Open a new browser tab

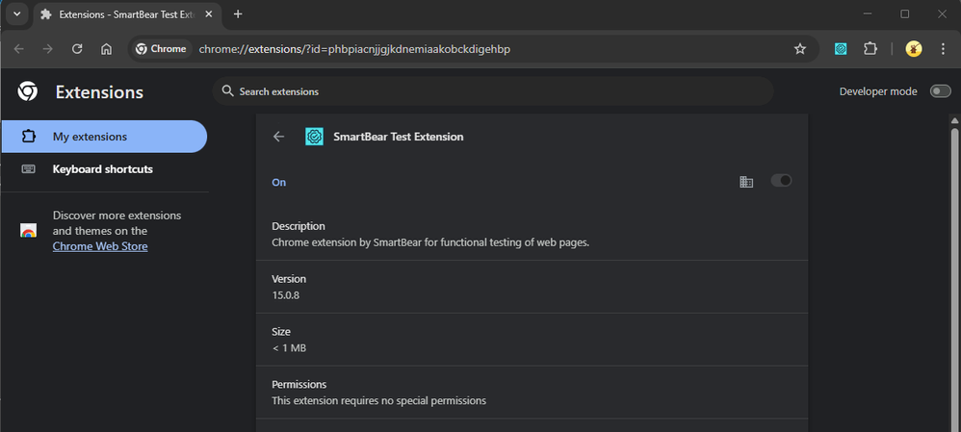coord(238,14)
